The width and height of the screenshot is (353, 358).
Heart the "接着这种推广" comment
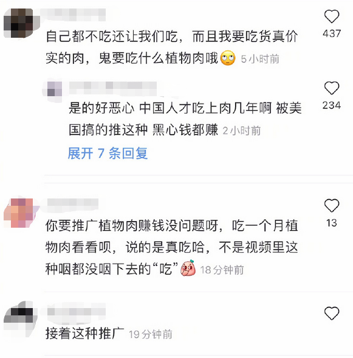click(x=332, y=313)
